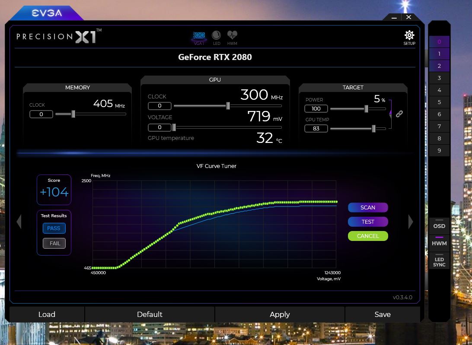Click the 719 mV voltage reading
Image resolution: width=472 pixels, height=345 pixels.
coord(265,117)
